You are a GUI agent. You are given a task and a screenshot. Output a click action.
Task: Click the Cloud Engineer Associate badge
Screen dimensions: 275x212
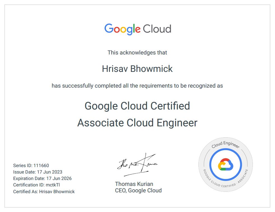coord(226,165)
